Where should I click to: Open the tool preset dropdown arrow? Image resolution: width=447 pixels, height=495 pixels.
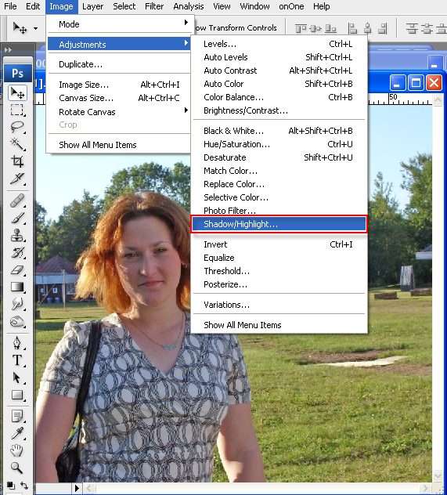(35, 28)
